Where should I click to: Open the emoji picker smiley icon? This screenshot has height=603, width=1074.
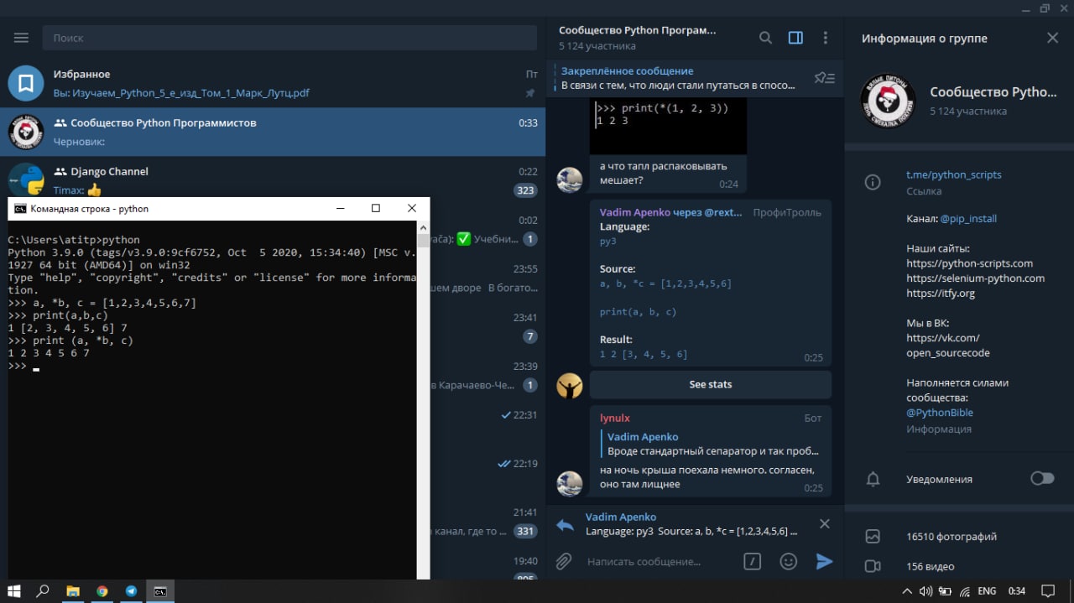pyautogui.click(x=788, y=561)
